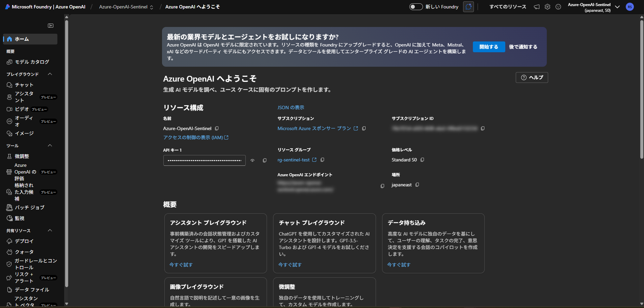
Task: Click API キー 1 field
Action: click(x=205, y=160)
